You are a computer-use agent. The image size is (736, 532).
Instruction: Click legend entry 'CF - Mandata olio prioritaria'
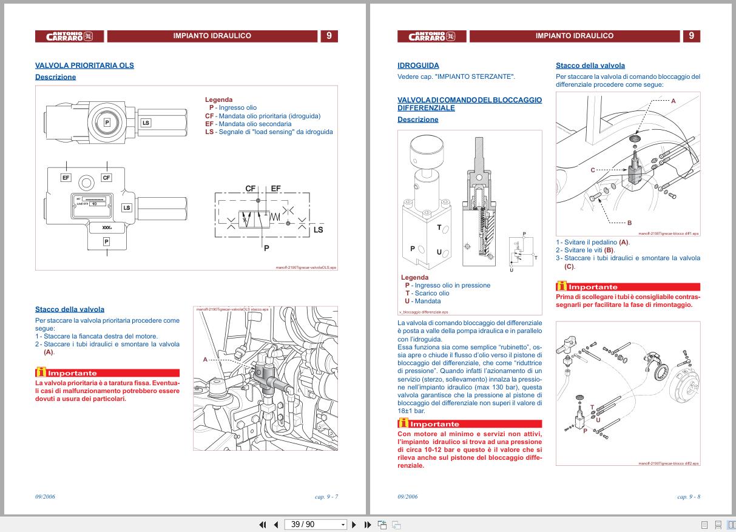263,116
